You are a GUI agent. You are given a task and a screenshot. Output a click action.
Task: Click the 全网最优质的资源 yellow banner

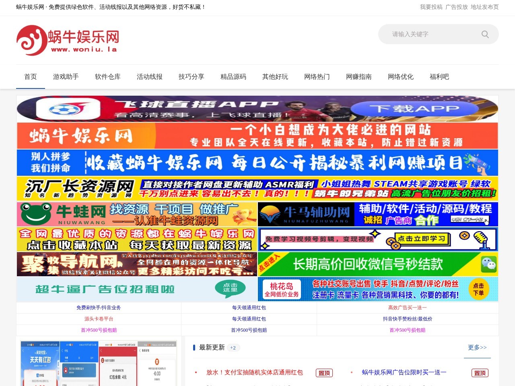pyautogui.click(x=137, y=239)
